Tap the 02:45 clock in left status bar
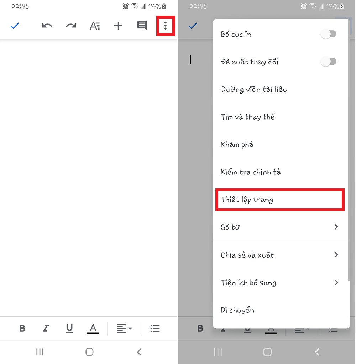 [x=20, y=6]
